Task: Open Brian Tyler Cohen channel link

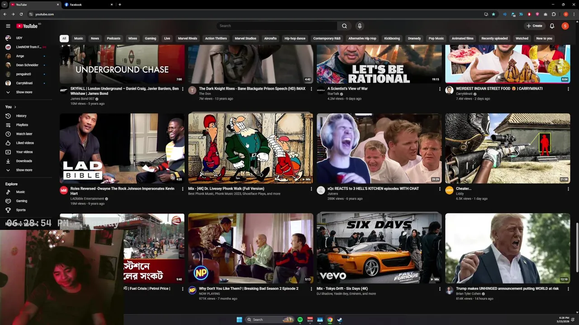Action: point(468,294)
